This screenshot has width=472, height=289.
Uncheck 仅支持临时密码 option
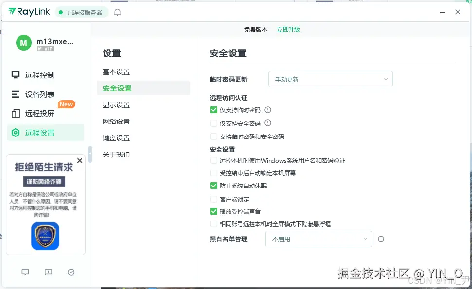213,109
